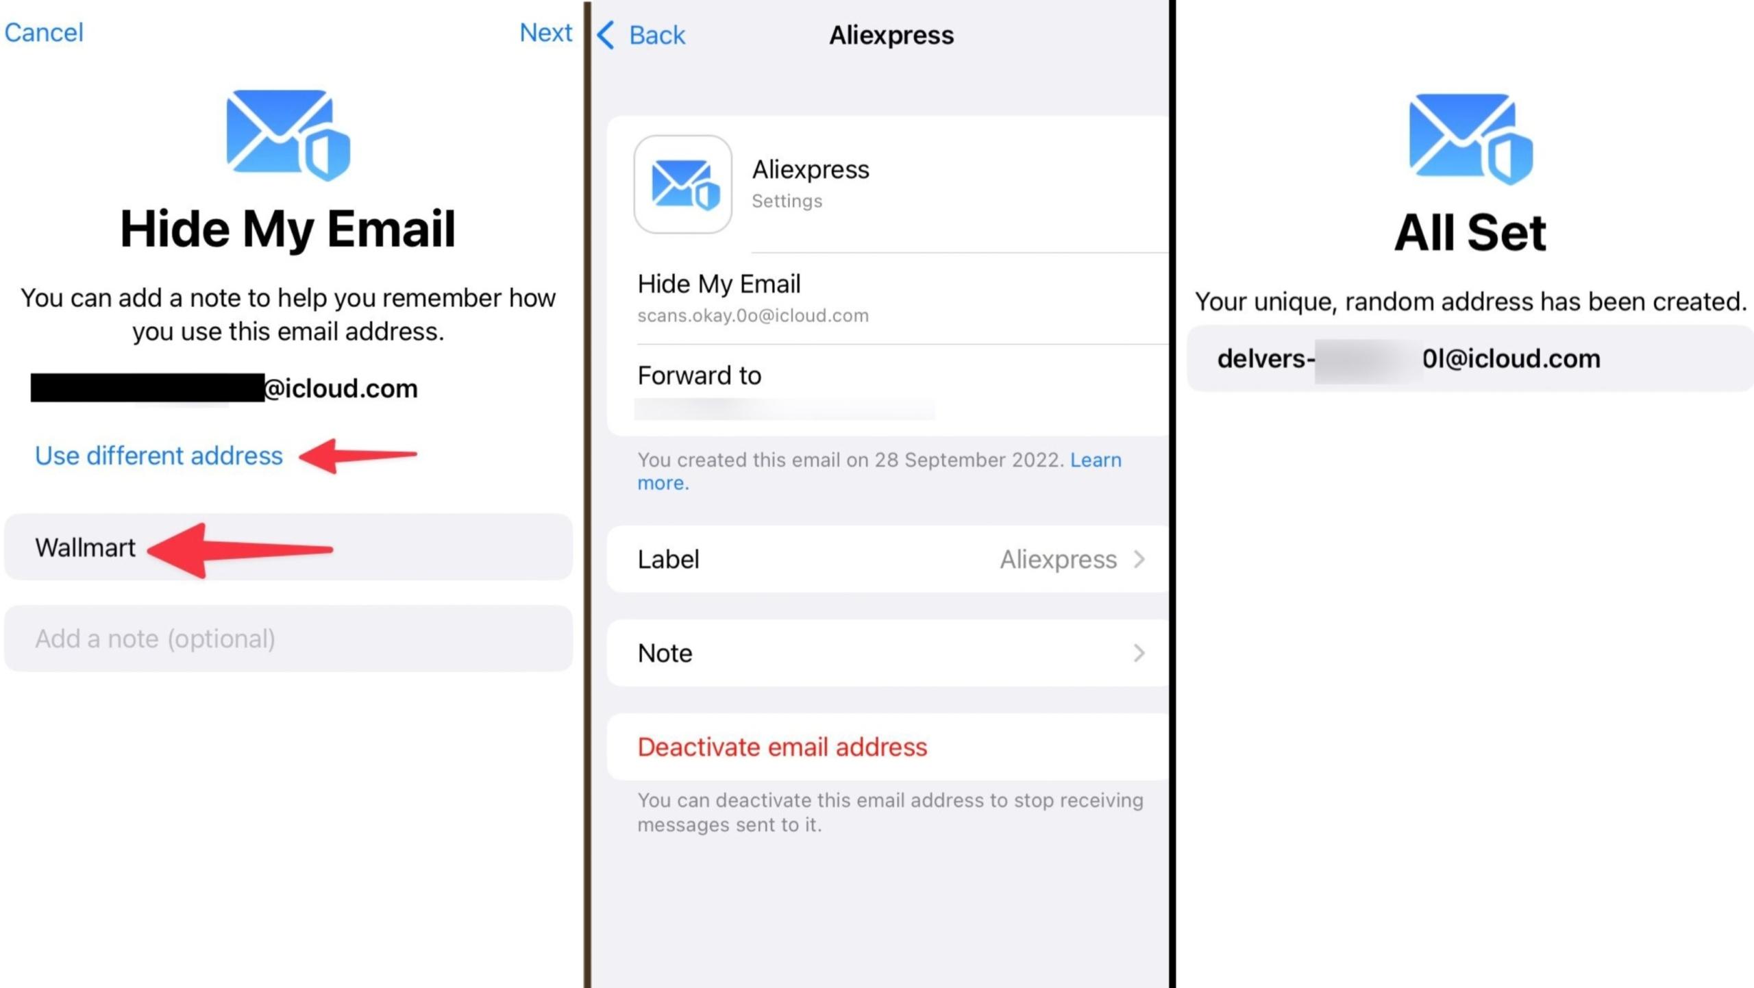Toggle the Hide My Email address off
Viewport: 1754px width, 988px height.
click(x=782, y=746)
